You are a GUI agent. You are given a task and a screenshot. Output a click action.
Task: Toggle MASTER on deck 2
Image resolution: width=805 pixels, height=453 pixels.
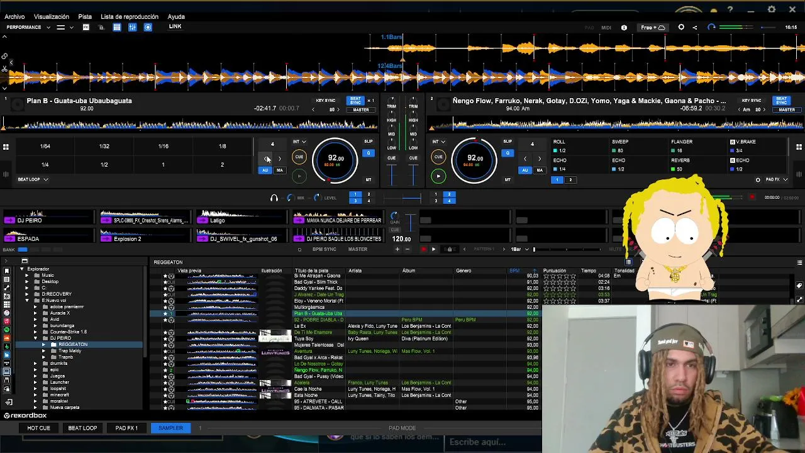(787, 110)
